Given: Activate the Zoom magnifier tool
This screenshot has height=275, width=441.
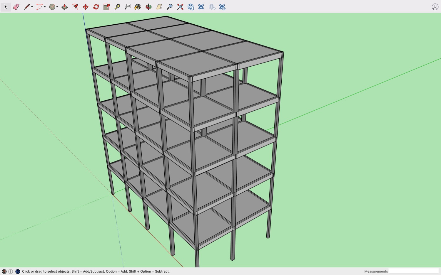Looking at the screenshot, I should 170,7.
